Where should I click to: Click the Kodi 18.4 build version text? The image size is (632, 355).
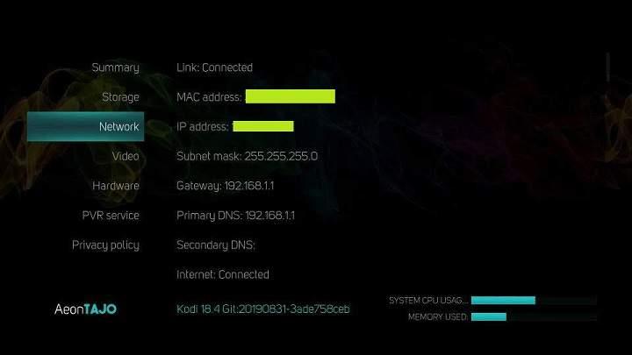click(x=263, y=309)
